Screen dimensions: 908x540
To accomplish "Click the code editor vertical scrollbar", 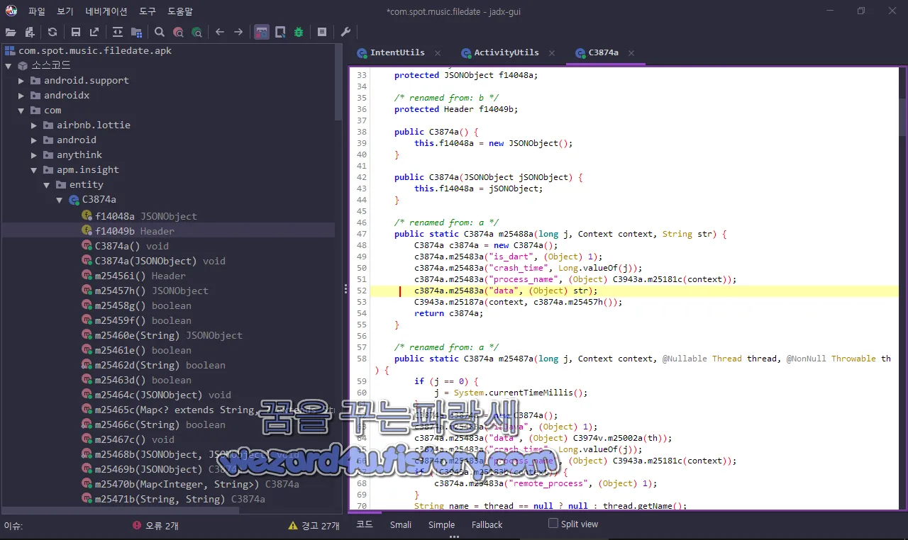I will coord(902,117).
